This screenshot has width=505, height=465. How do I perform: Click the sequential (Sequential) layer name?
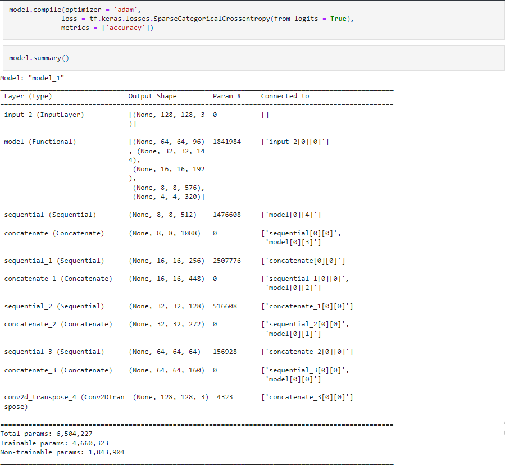[x=50, y=215]
